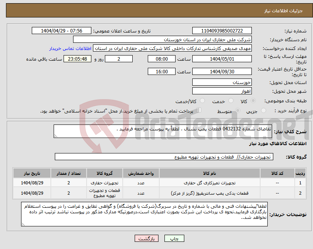Click group cell تجهیزات حفاری in row 1

[104, 183]
